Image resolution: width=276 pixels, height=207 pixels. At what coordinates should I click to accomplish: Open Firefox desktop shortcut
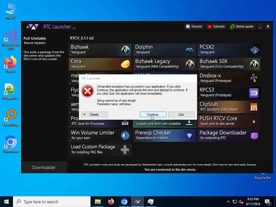(11, 64)
